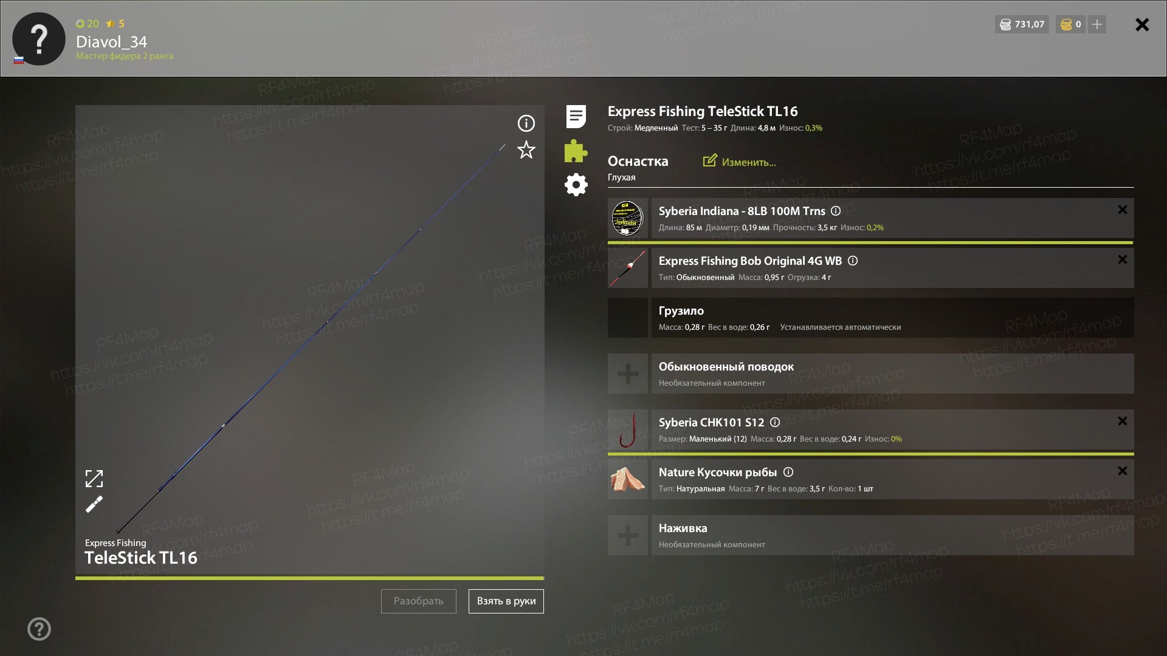Viewport: 1167px width, 656px height.
Task: Mark TeleStick TL16 as favorite with star
Action: tap(526, 150)
